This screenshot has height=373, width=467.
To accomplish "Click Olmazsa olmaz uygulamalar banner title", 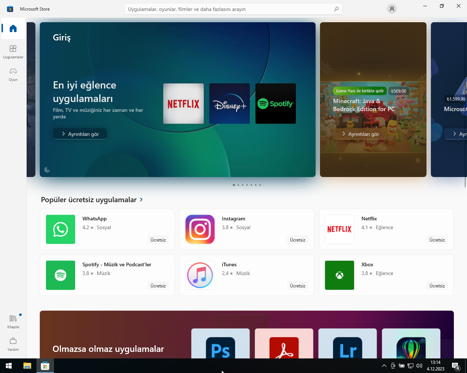I will (x=108, y=349).
